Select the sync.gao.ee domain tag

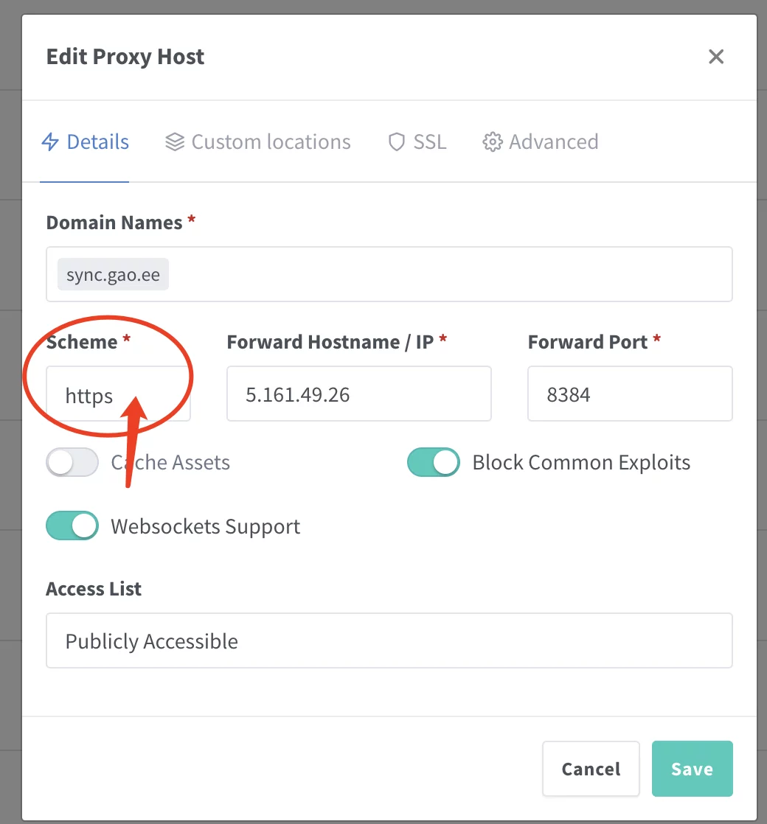113,275
